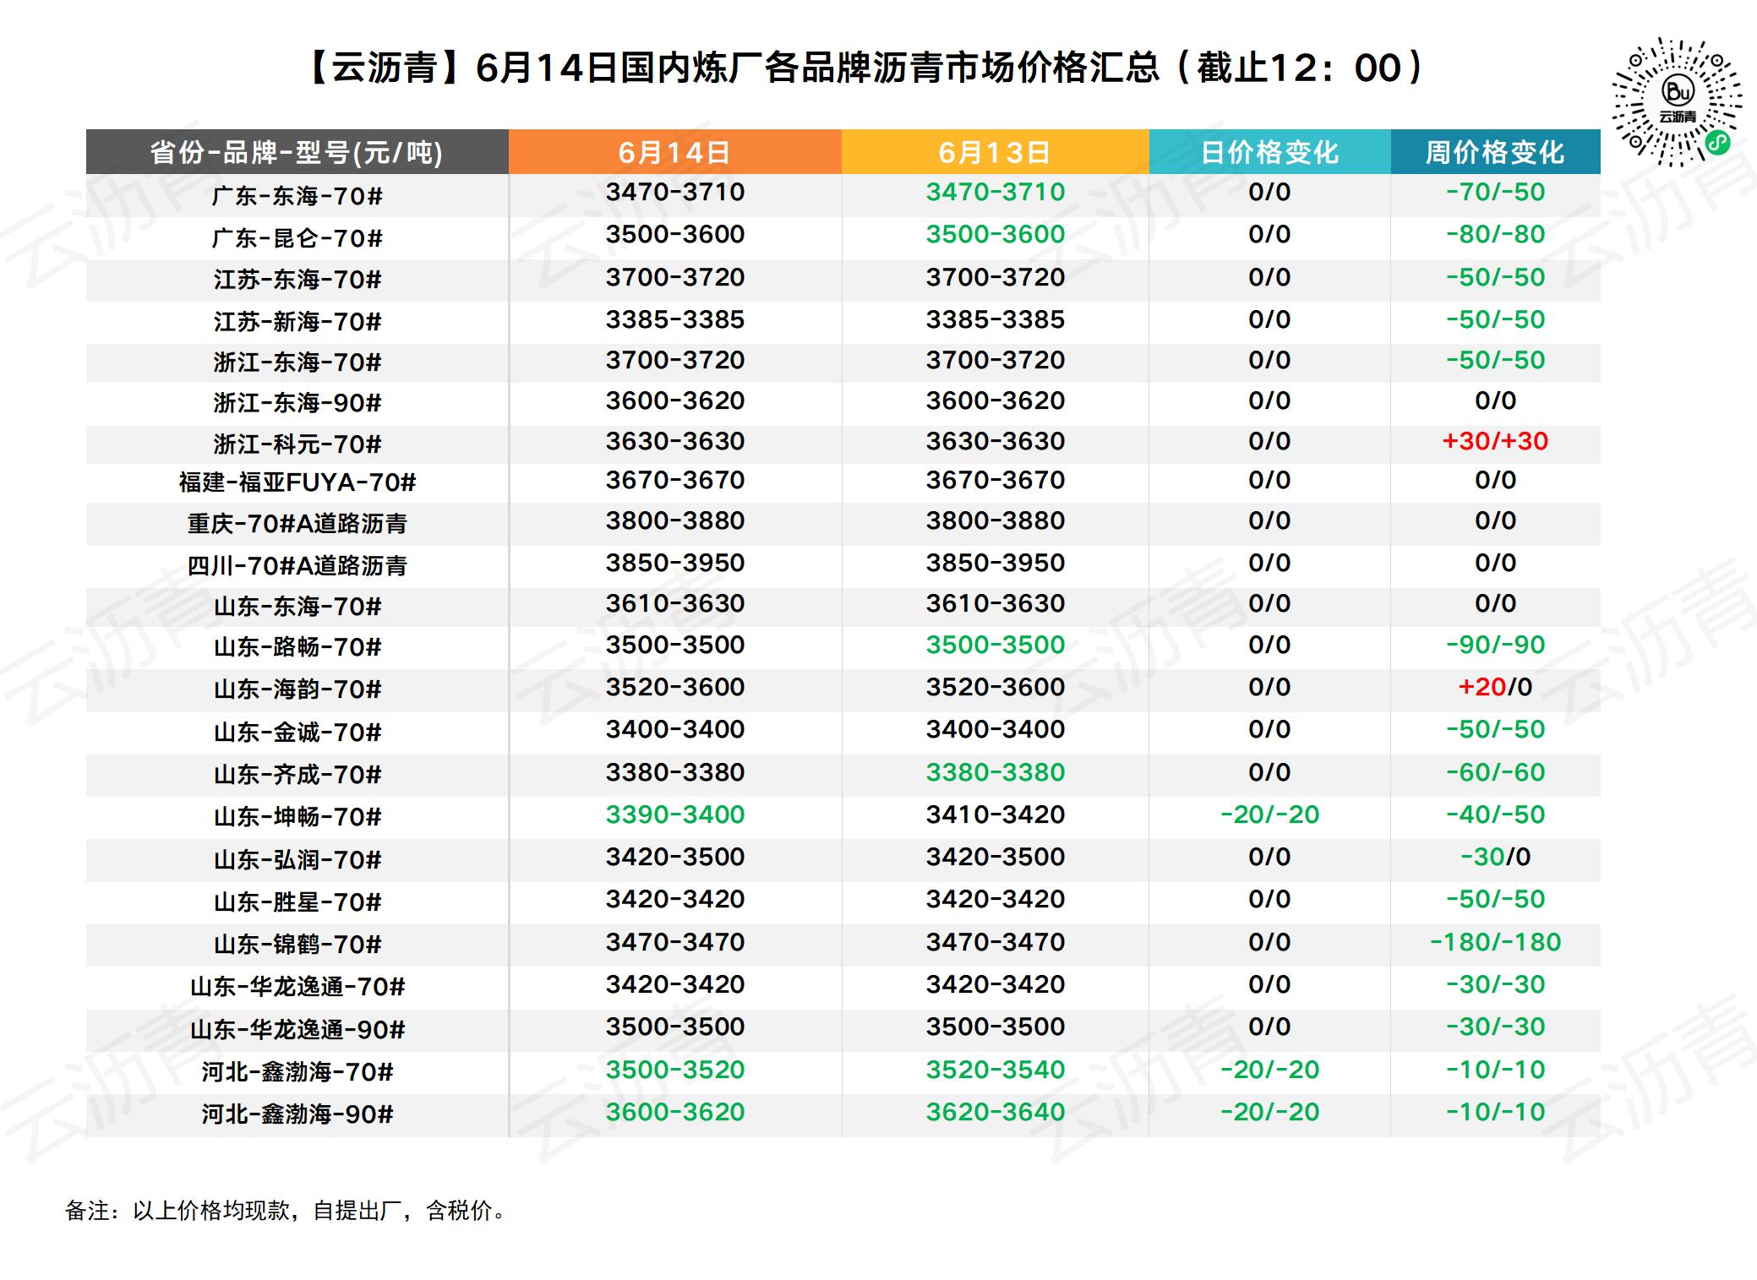Select the 浙江-东海-70# row label

[297, 362]
